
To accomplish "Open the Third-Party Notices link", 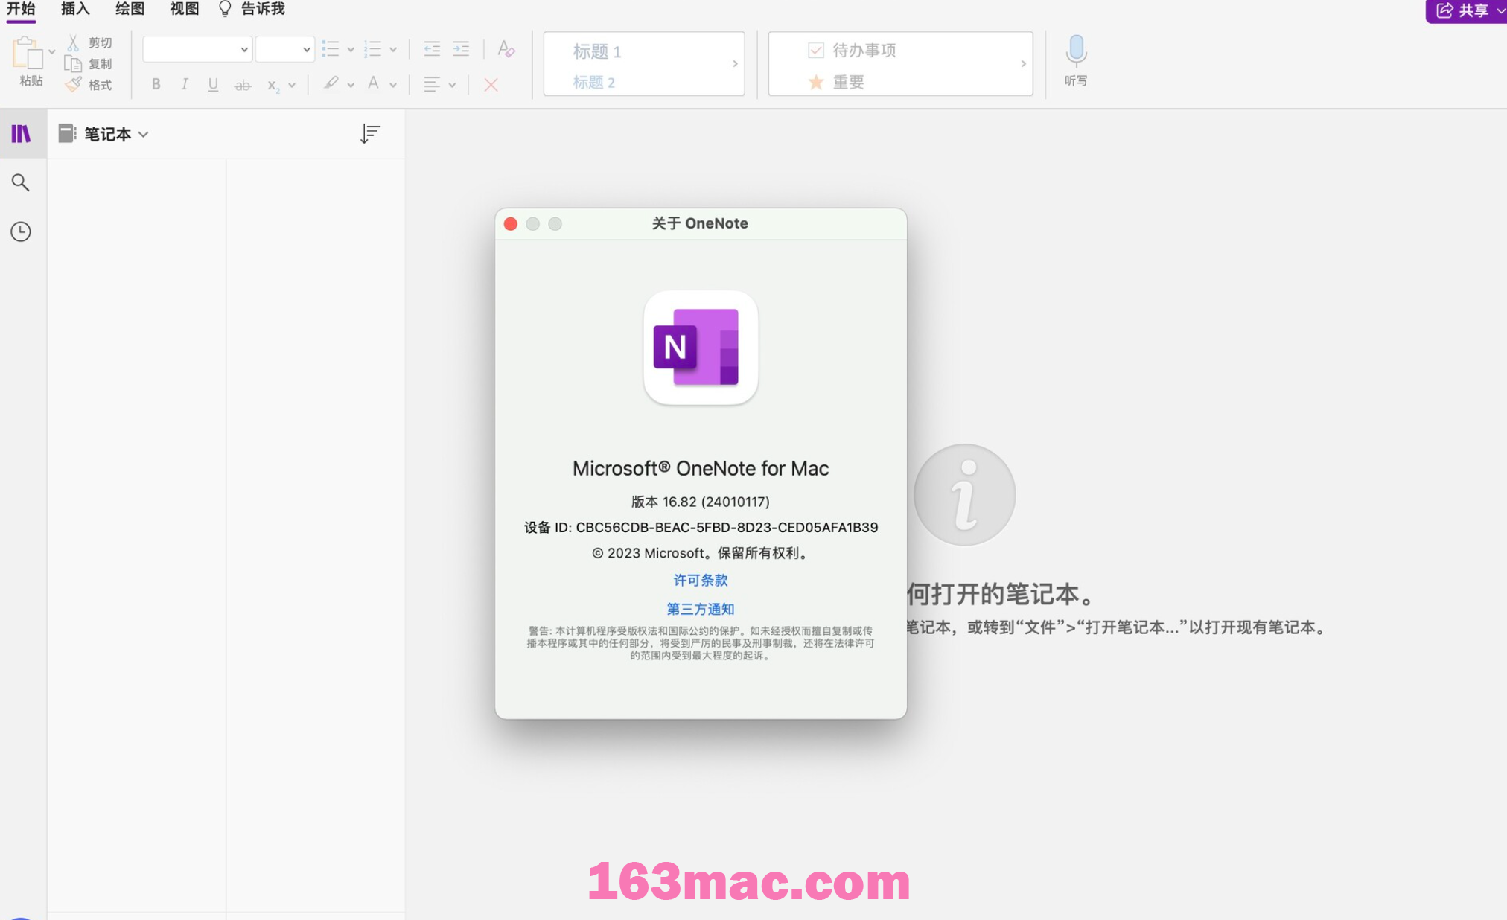I will [x=701, y=609].
